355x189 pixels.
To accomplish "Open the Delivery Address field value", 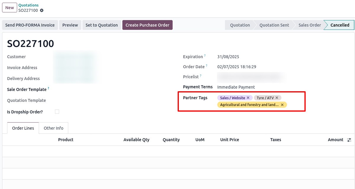I will click(x=75, y=79).
